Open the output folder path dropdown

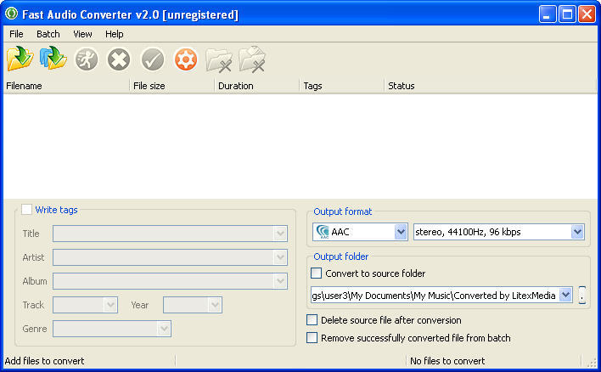click(566, 296)
